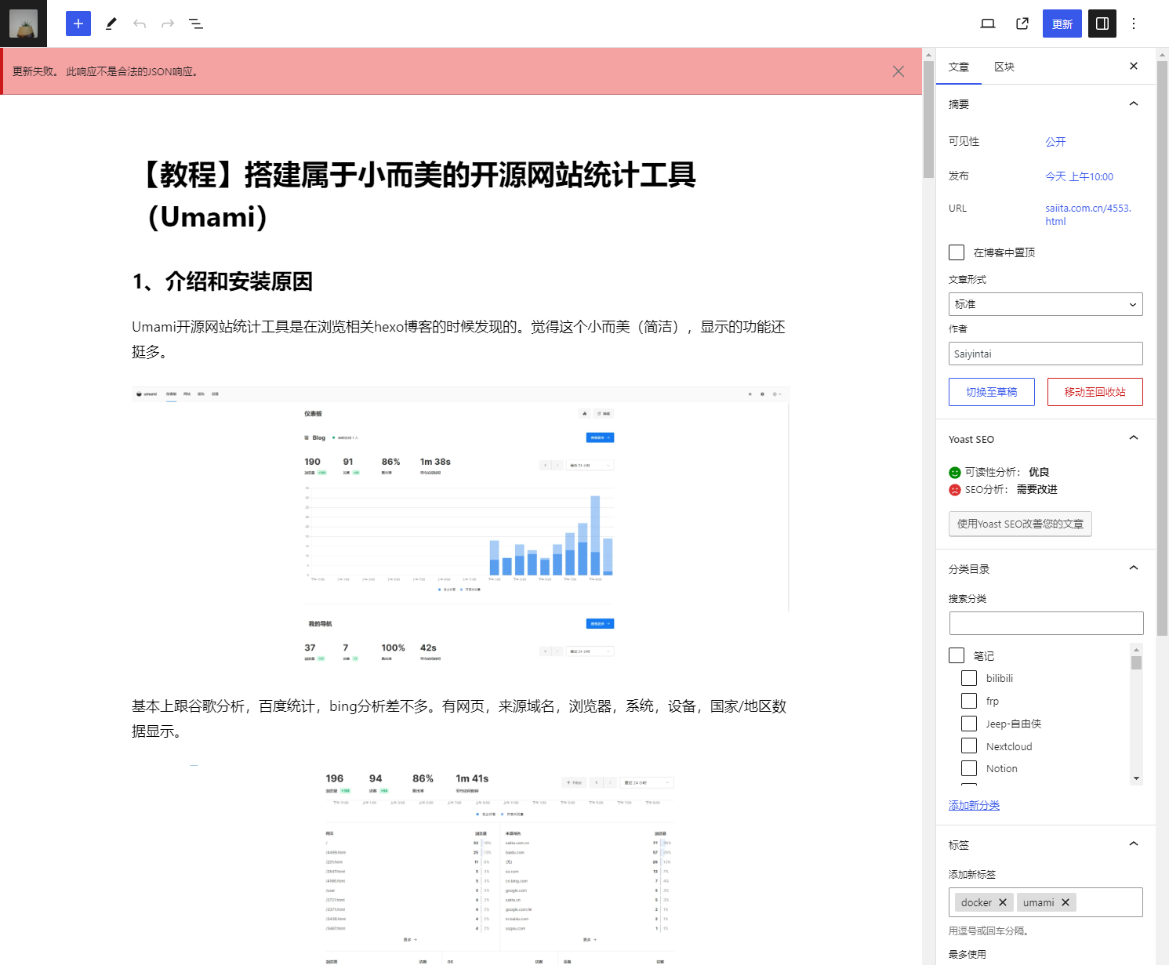Click the preview device icon

(987, 24)
